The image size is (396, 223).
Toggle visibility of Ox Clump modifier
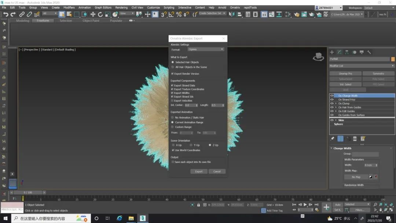pyautogui.click(x=332, y=103)
